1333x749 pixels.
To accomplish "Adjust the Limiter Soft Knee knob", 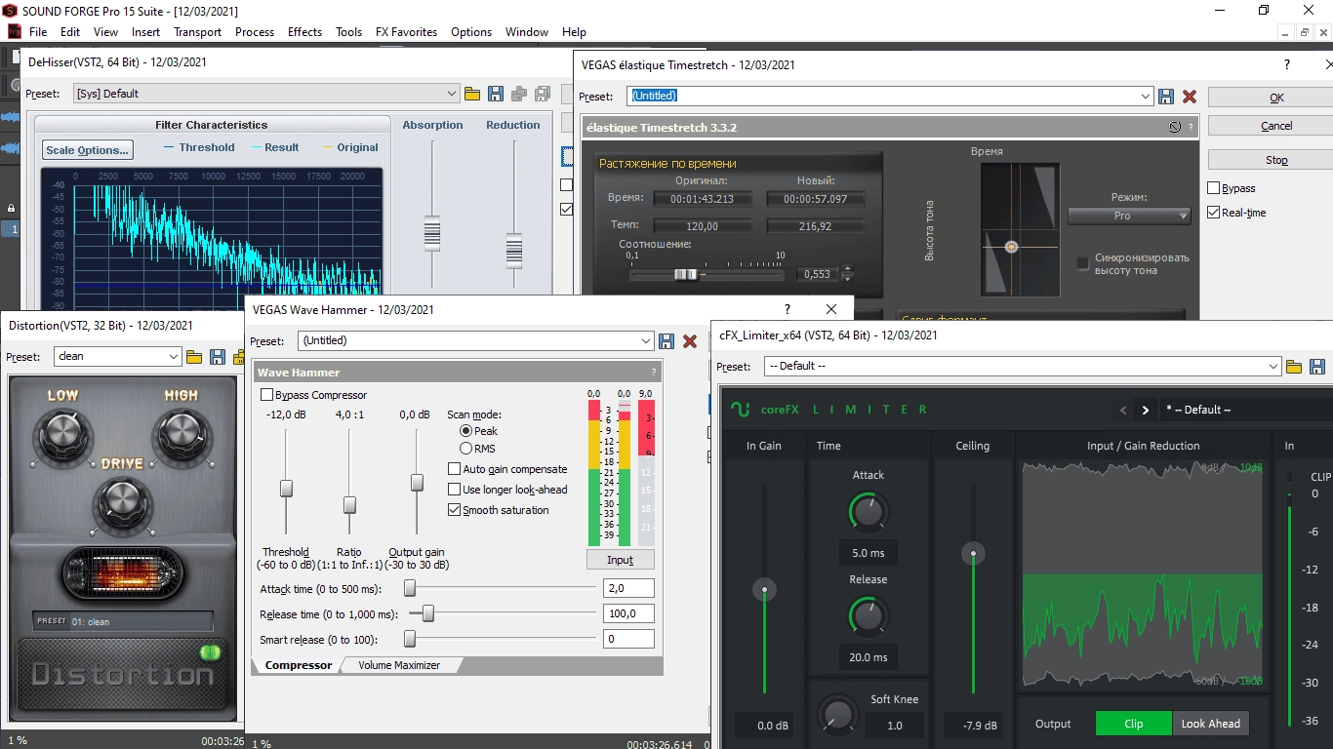I will 836,715.
